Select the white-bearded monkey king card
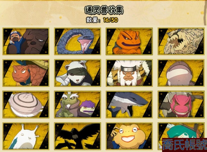 pos(129,73)
